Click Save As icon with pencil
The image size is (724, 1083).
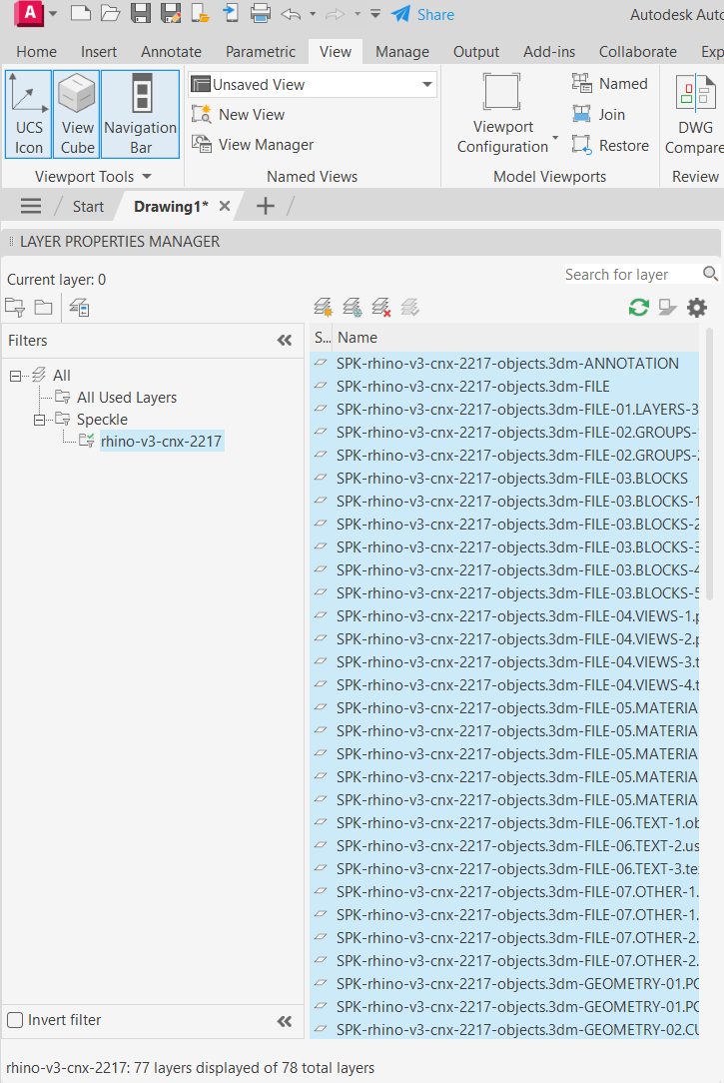[171, 13]
